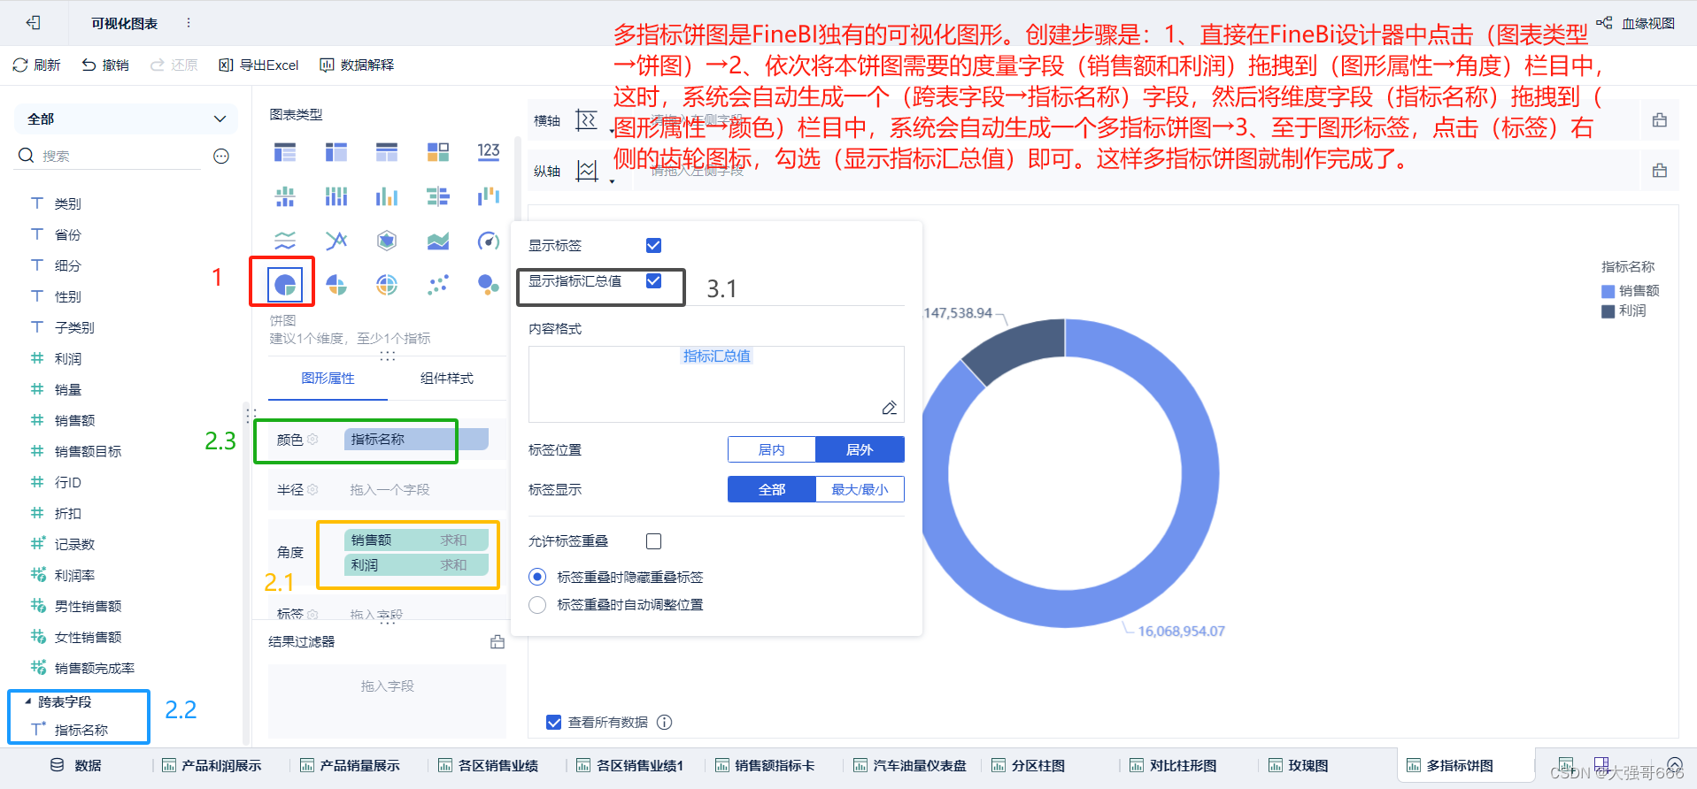Screen dimensions: 1697x789
Task: Open the 全部 dataset dropdown
Action: click(x=127, y=119)
